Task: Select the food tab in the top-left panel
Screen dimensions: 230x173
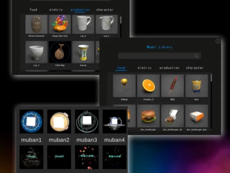Action: click(33, 10)
